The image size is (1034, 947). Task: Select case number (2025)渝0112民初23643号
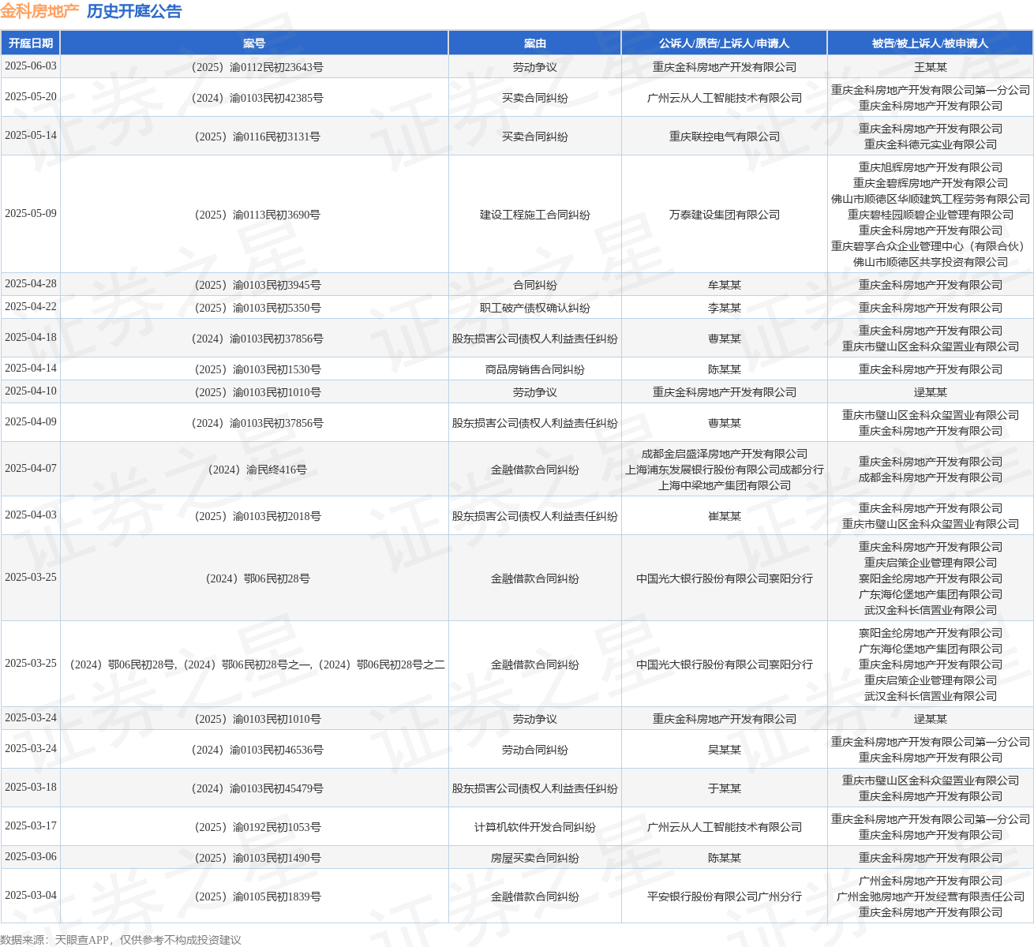coord(254,67)
